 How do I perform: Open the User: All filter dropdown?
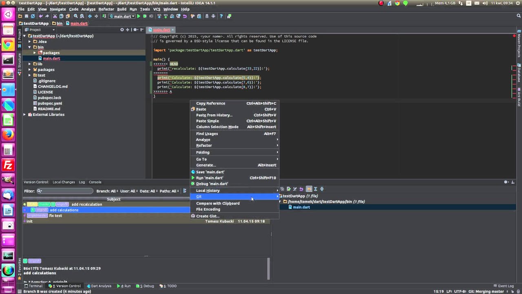(129, 191)
